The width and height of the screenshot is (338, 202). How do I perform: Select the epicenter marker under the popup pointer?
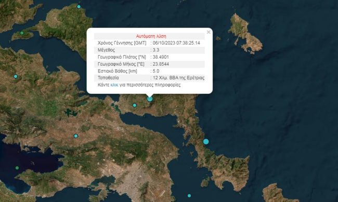pos(150,99)
